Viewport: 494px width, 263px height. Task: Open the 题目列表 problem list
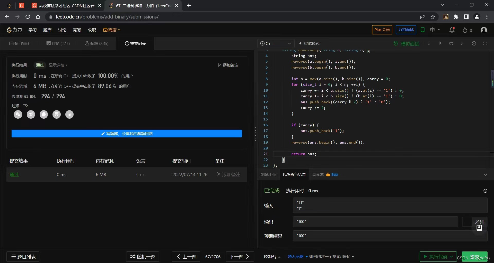tap(23, 257)
